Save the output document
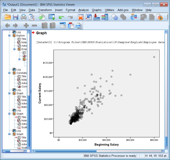 (x=15, y=17)
